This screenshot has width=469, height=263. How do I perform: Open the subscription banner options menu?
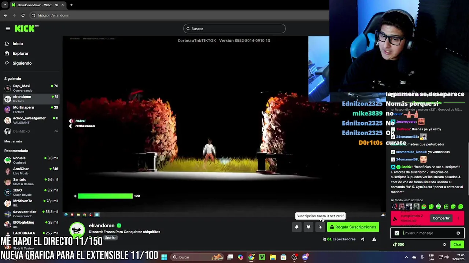(x=458, y=218)
